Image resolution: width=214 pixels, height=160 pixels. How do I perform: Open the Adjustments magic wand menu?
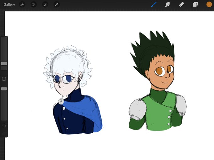pyautogui.click(x=34, y=5)
